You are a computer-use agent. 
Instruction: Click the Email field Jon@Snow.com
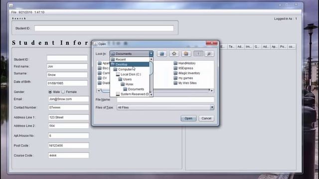pos(69,99)
